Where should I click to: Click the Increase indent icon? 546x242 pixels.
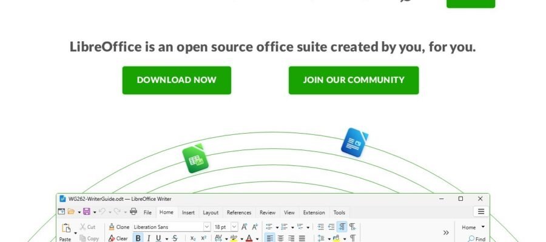point(321,227)
